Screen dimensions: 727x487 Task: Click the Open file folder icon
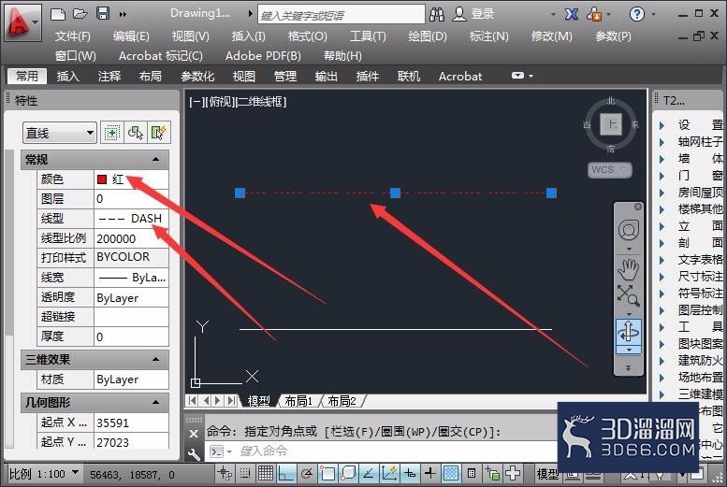[x=80, y=14]
